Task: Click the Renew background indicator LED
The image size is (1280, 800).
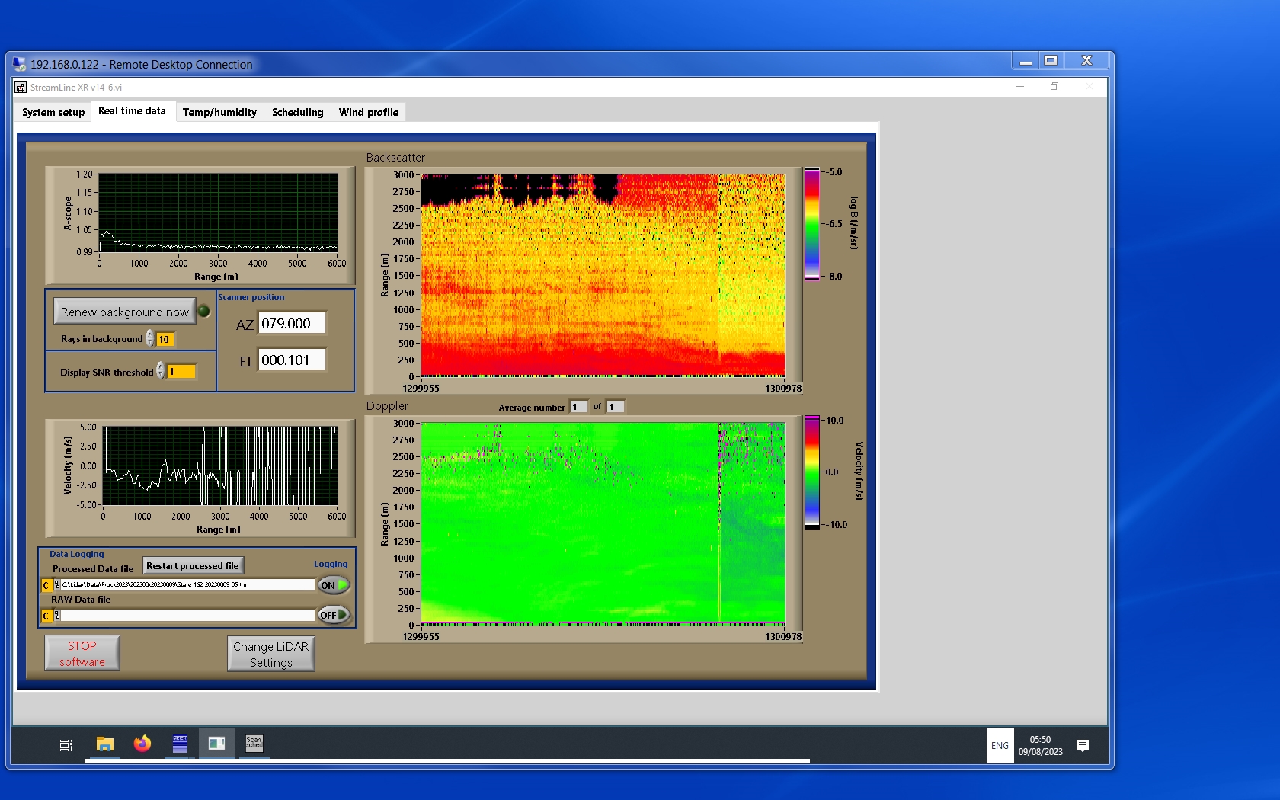Action: coord(203,311)
